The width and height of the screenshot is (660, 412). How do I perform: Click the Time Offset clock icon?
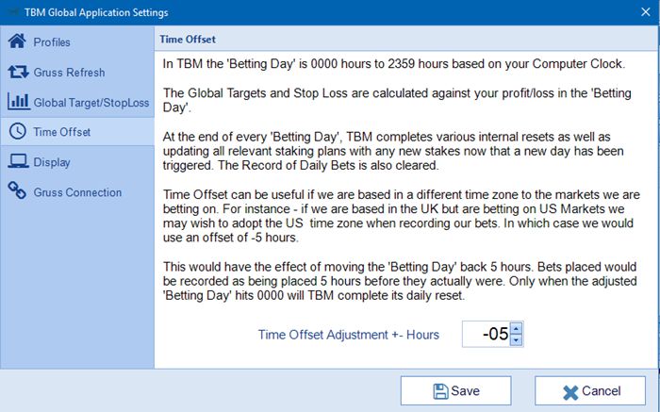tap(18, 132)
